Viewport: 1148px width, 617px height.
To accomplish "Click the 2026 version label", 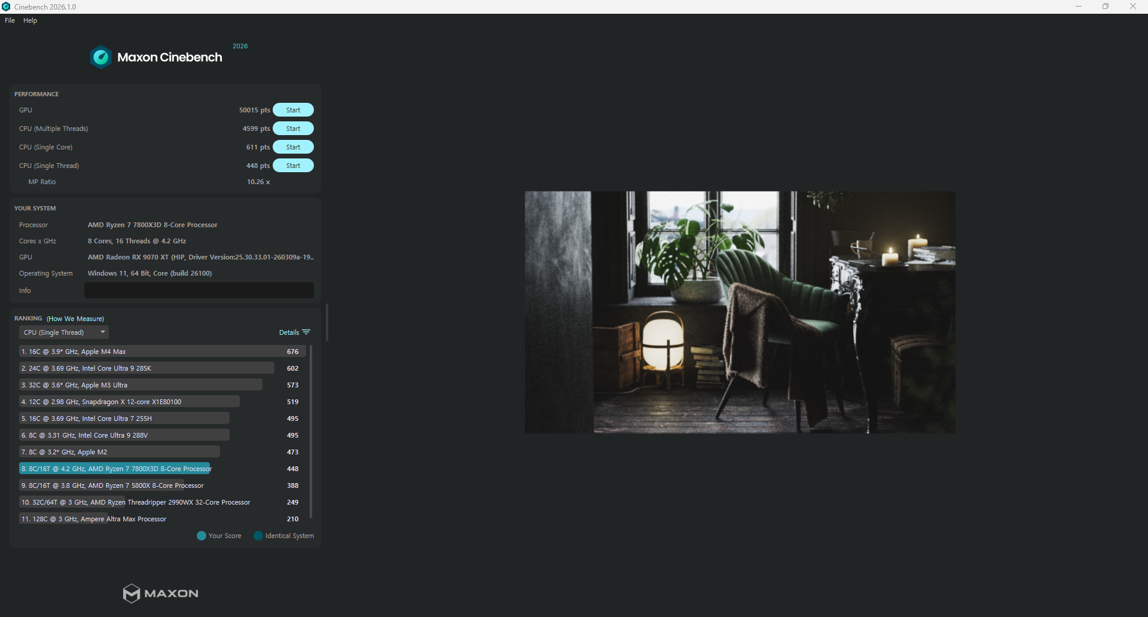I will pos(240,46).
